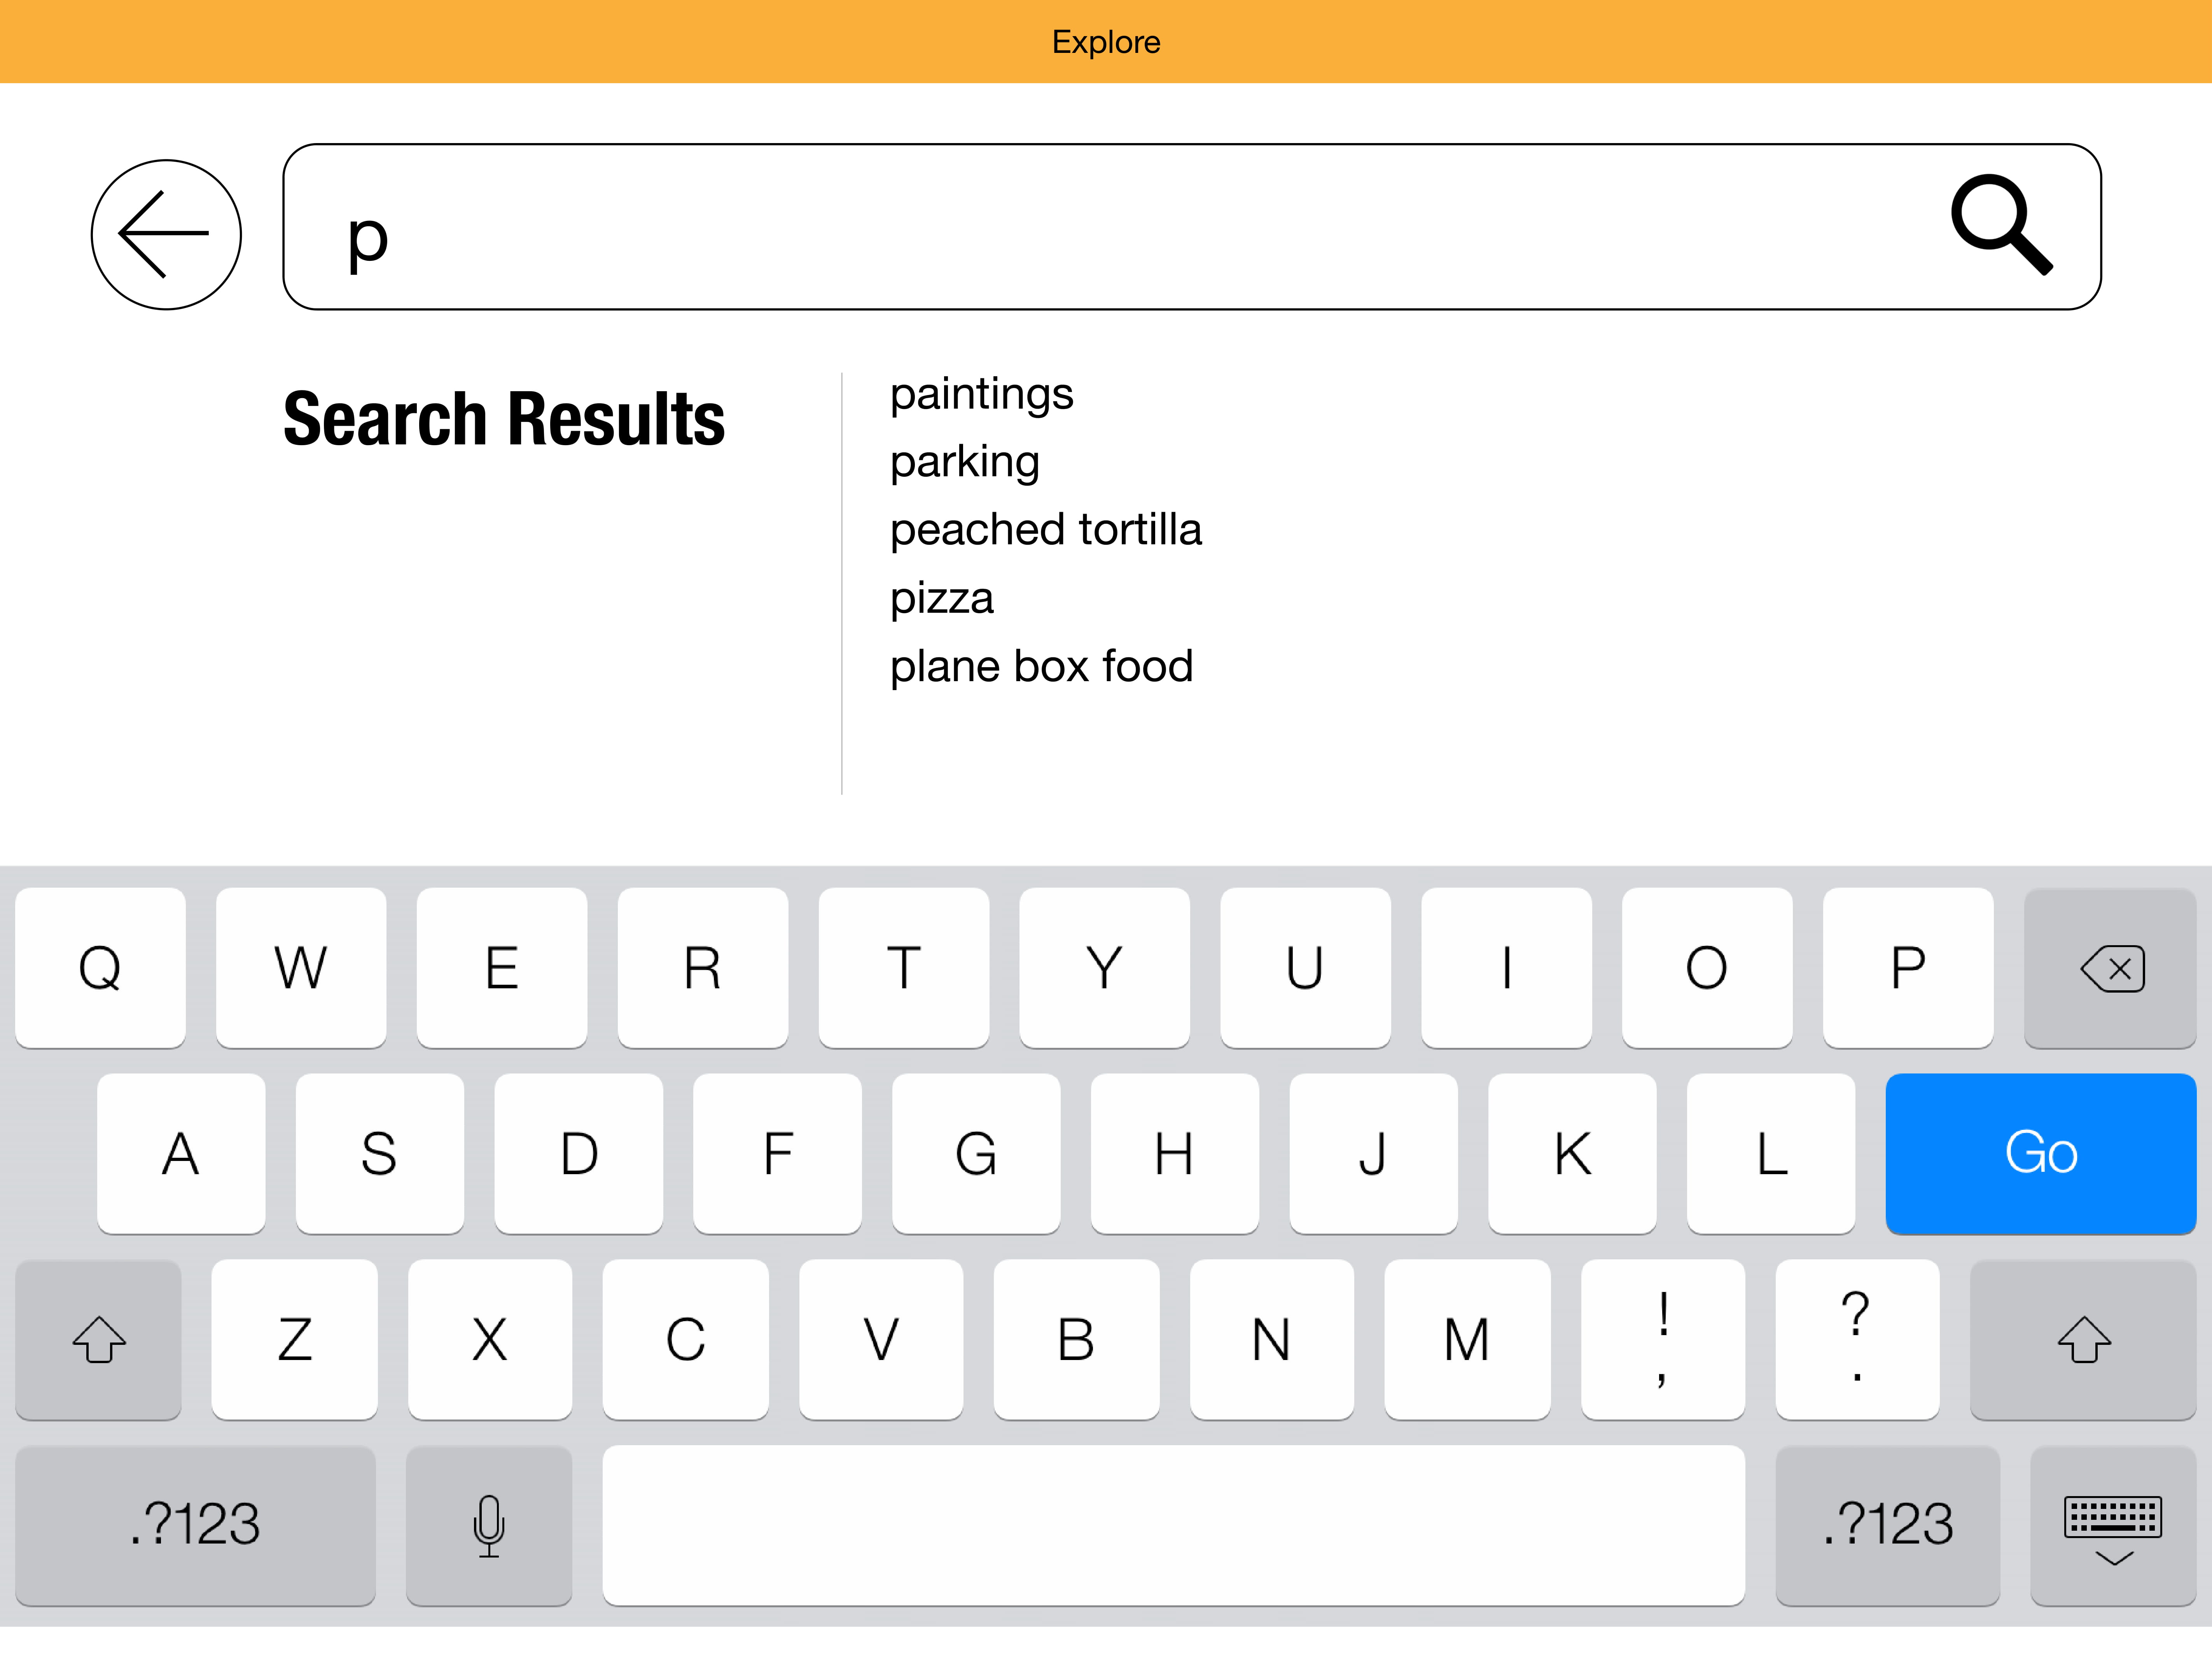Tap the back arrow circle button

(x=166, y=235)
